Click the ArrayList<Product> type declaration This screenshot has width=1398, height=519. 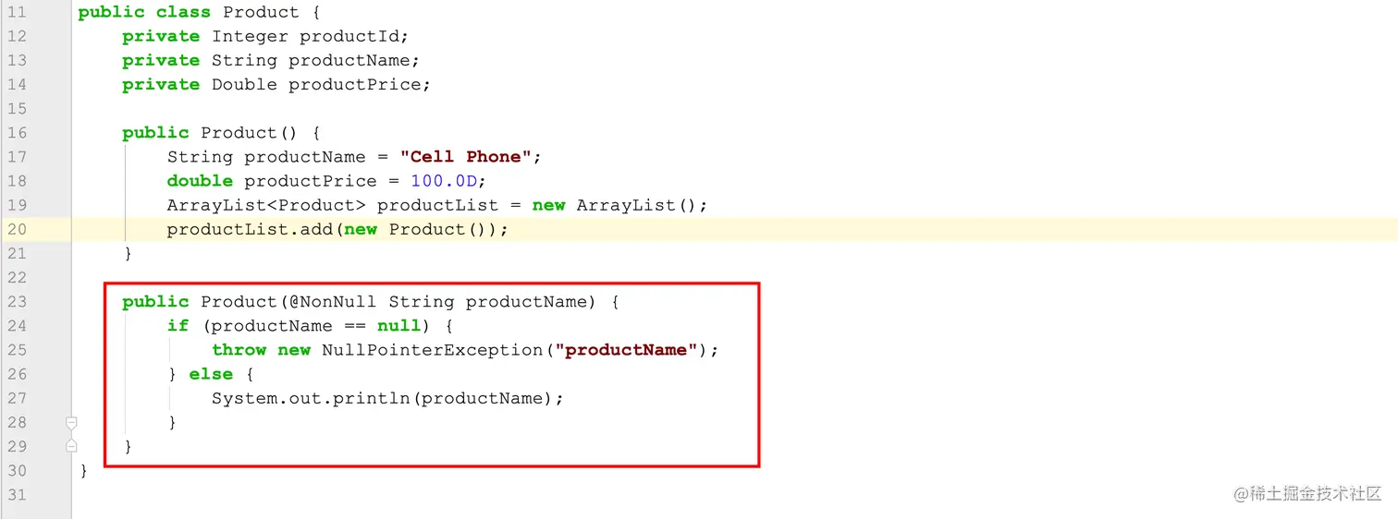(266, 205)
